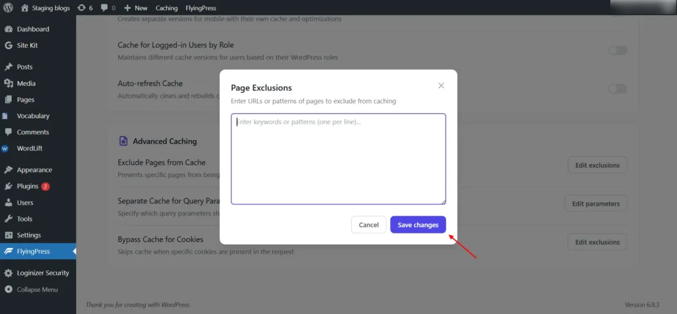Click Edit parameters for query cache

(595, 204)
